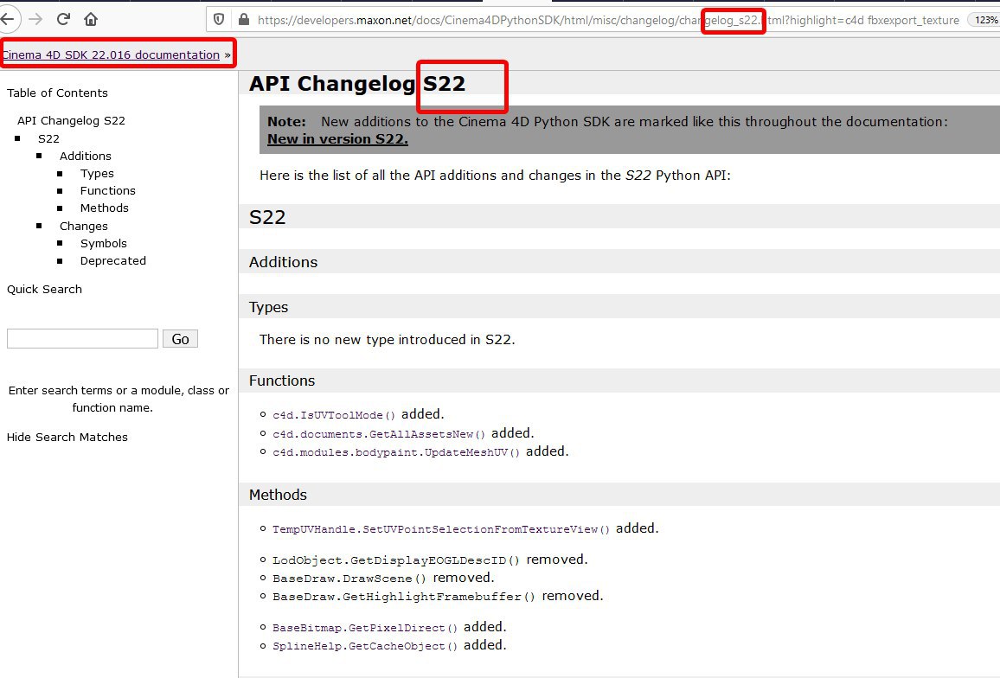Click Hide Search Matches link
Viewport: 1000px width, 678px height.
(67, 437)
